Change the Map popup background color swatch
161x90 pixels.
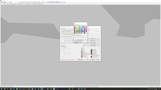(x=91, y=56)
